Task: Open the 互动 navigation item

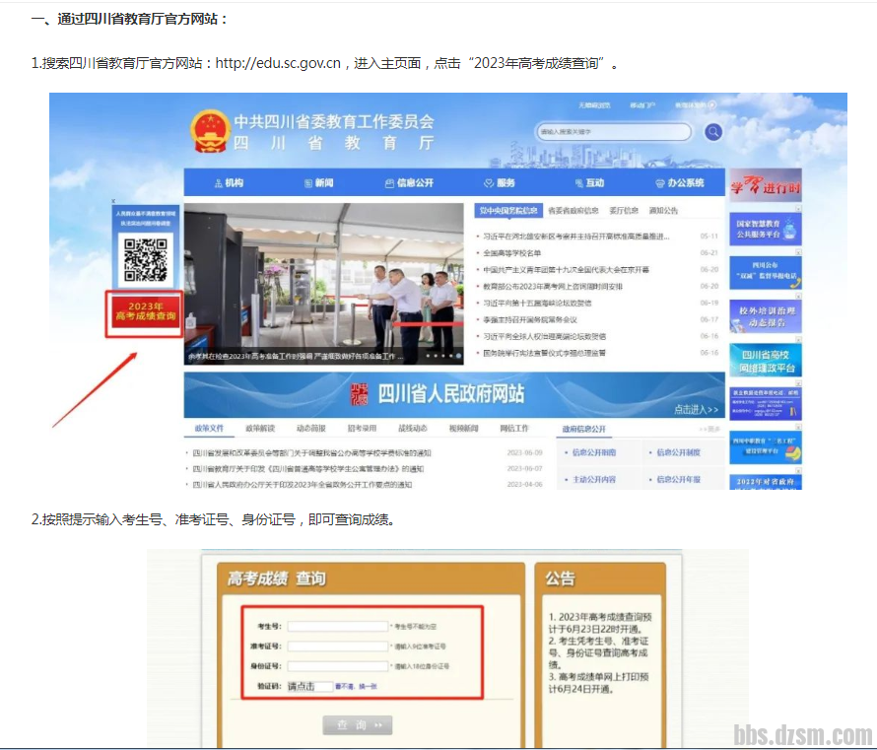Action: (589, 183)
